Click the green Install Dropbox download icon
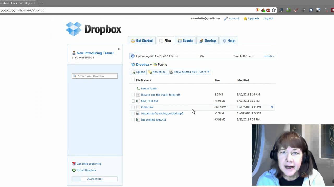This screenshot has height=187, width=334. pos(74,170)
